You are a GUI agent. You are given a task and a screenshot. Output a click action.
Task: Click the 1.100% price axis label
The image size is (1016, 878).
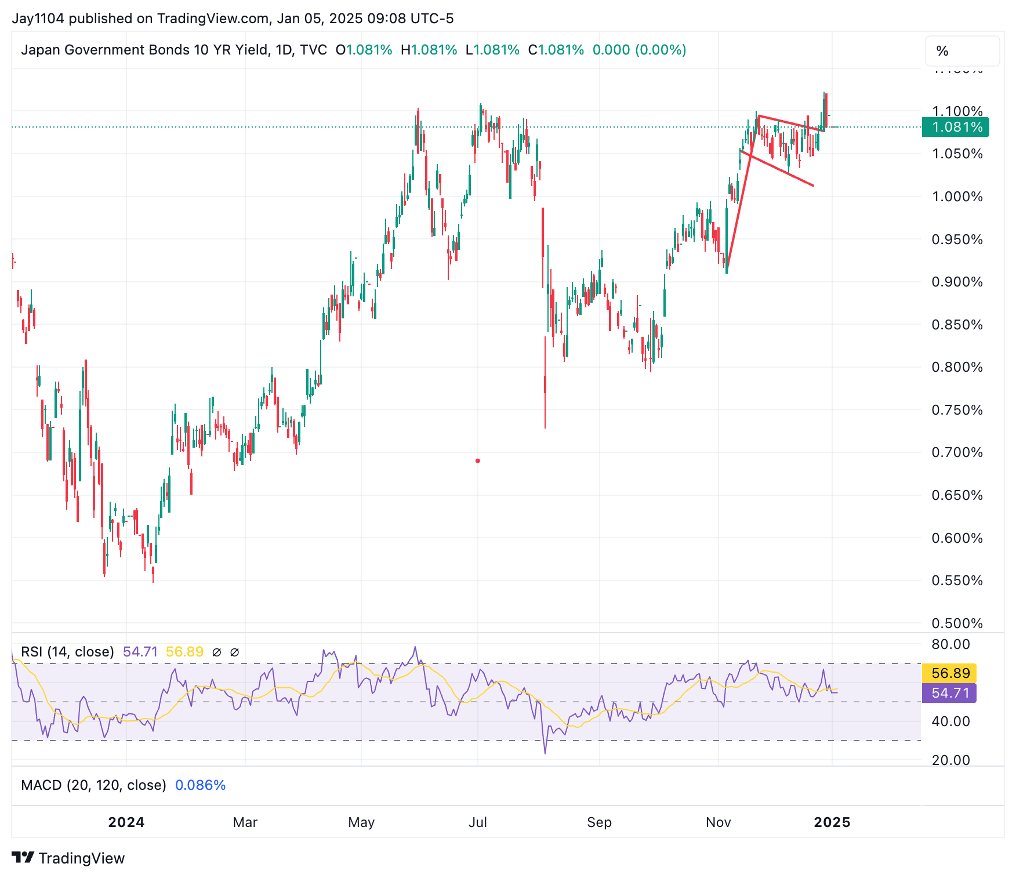coord(957,111)
